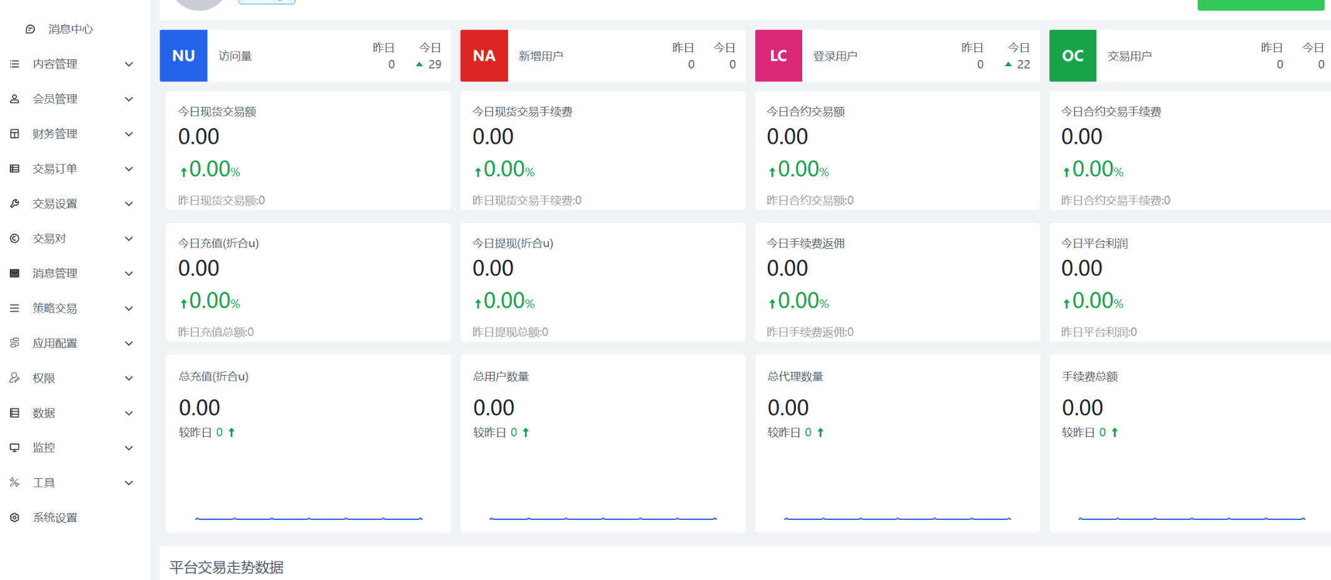The height and width of the screenshot is (580, 1331).
Task: Open the 应用配置 menu entry
Action: coord(55,343)
